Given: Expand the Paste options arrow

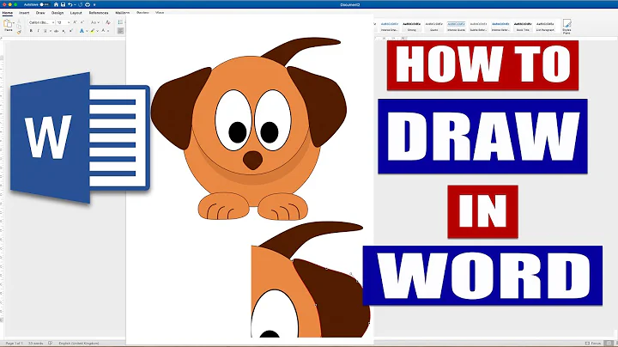Looking at the screenshot, I should 13,24.
